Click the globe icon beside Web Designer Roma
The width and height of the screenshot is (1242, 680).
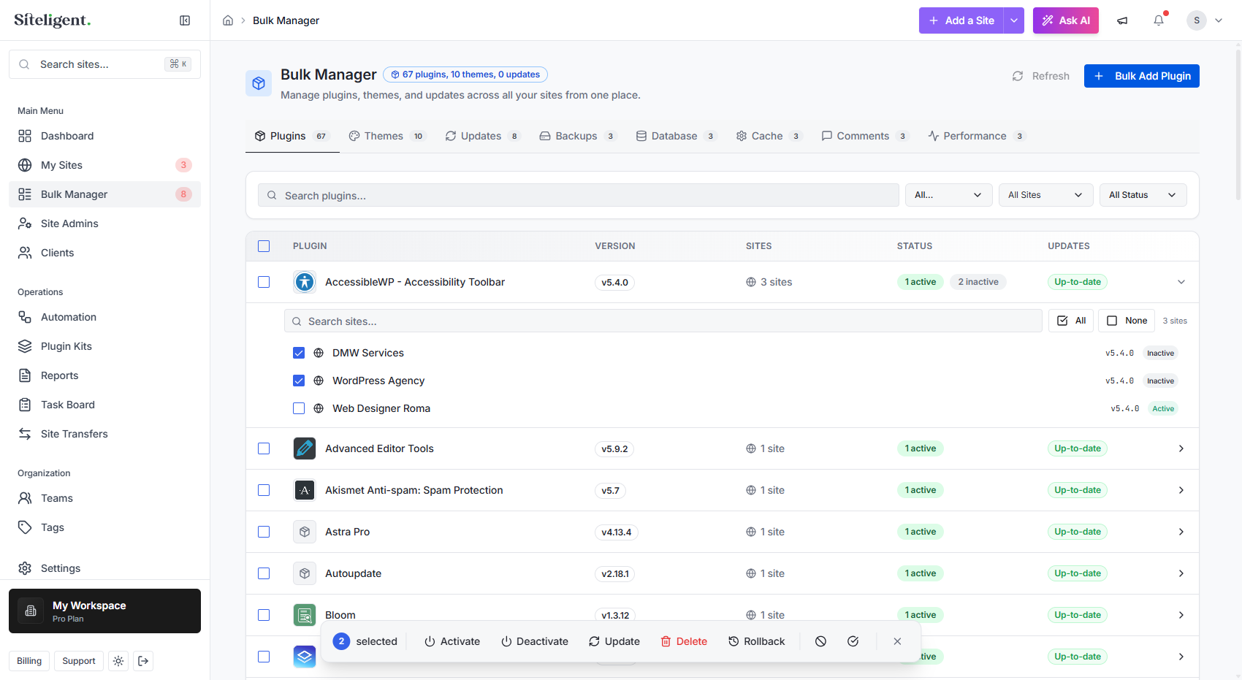[319, 408]
